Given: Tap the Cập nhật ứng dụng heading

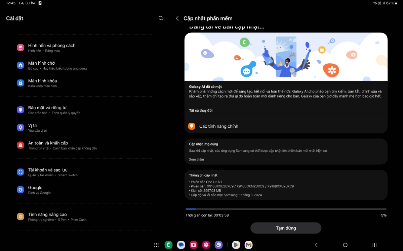Looking at the screenshot, I should [203, 144].
